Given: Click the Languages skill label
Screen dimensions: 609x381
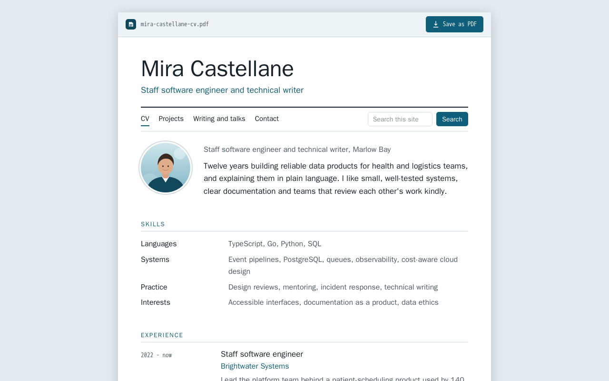Looking at the screenshot, I should click(159, 244).
